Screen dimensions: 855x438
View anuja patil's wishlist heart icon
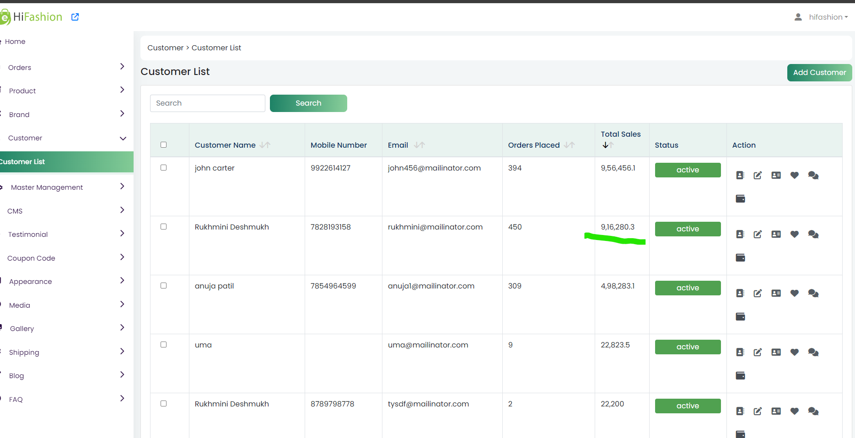point(795,293)
